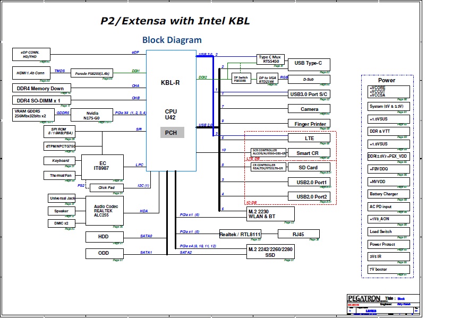452x319 pixels.
Task: Click the "+NVVDD" power block
Action: pos(389,182)
